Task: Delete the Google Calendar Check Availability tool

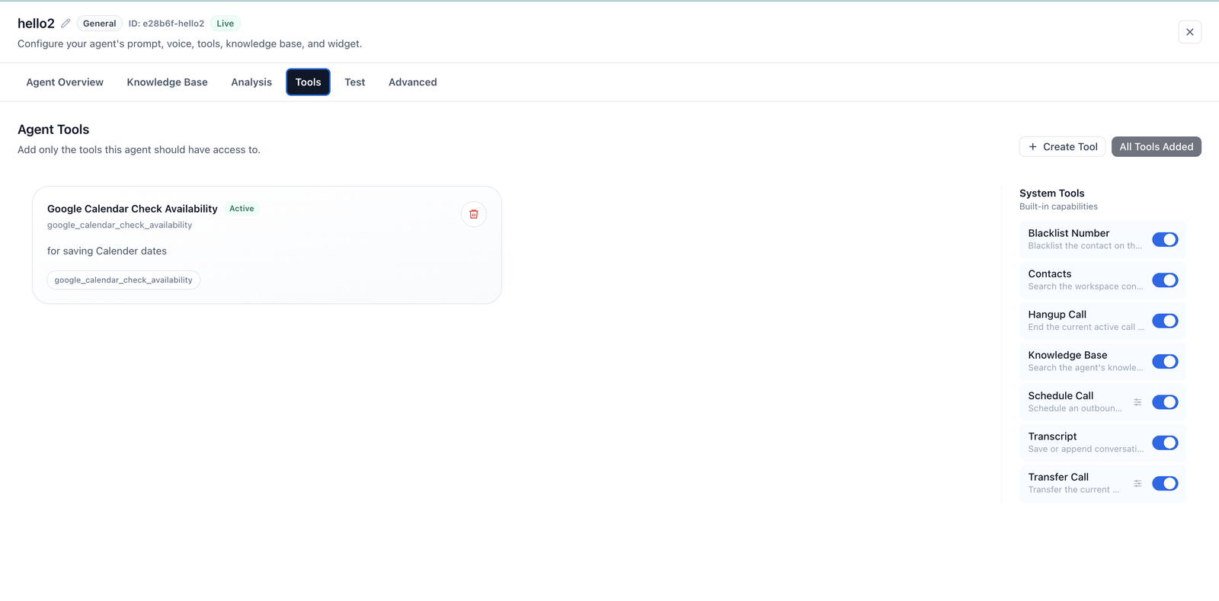Action: tap(474, 214)
